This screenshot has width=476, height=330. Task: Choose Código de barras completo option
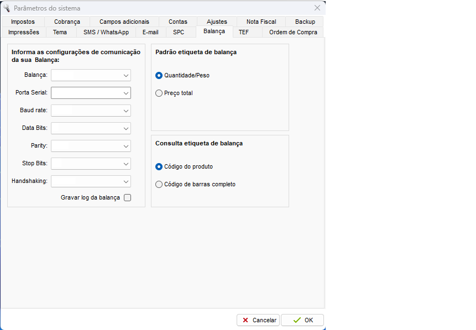(x=159, y=185)
